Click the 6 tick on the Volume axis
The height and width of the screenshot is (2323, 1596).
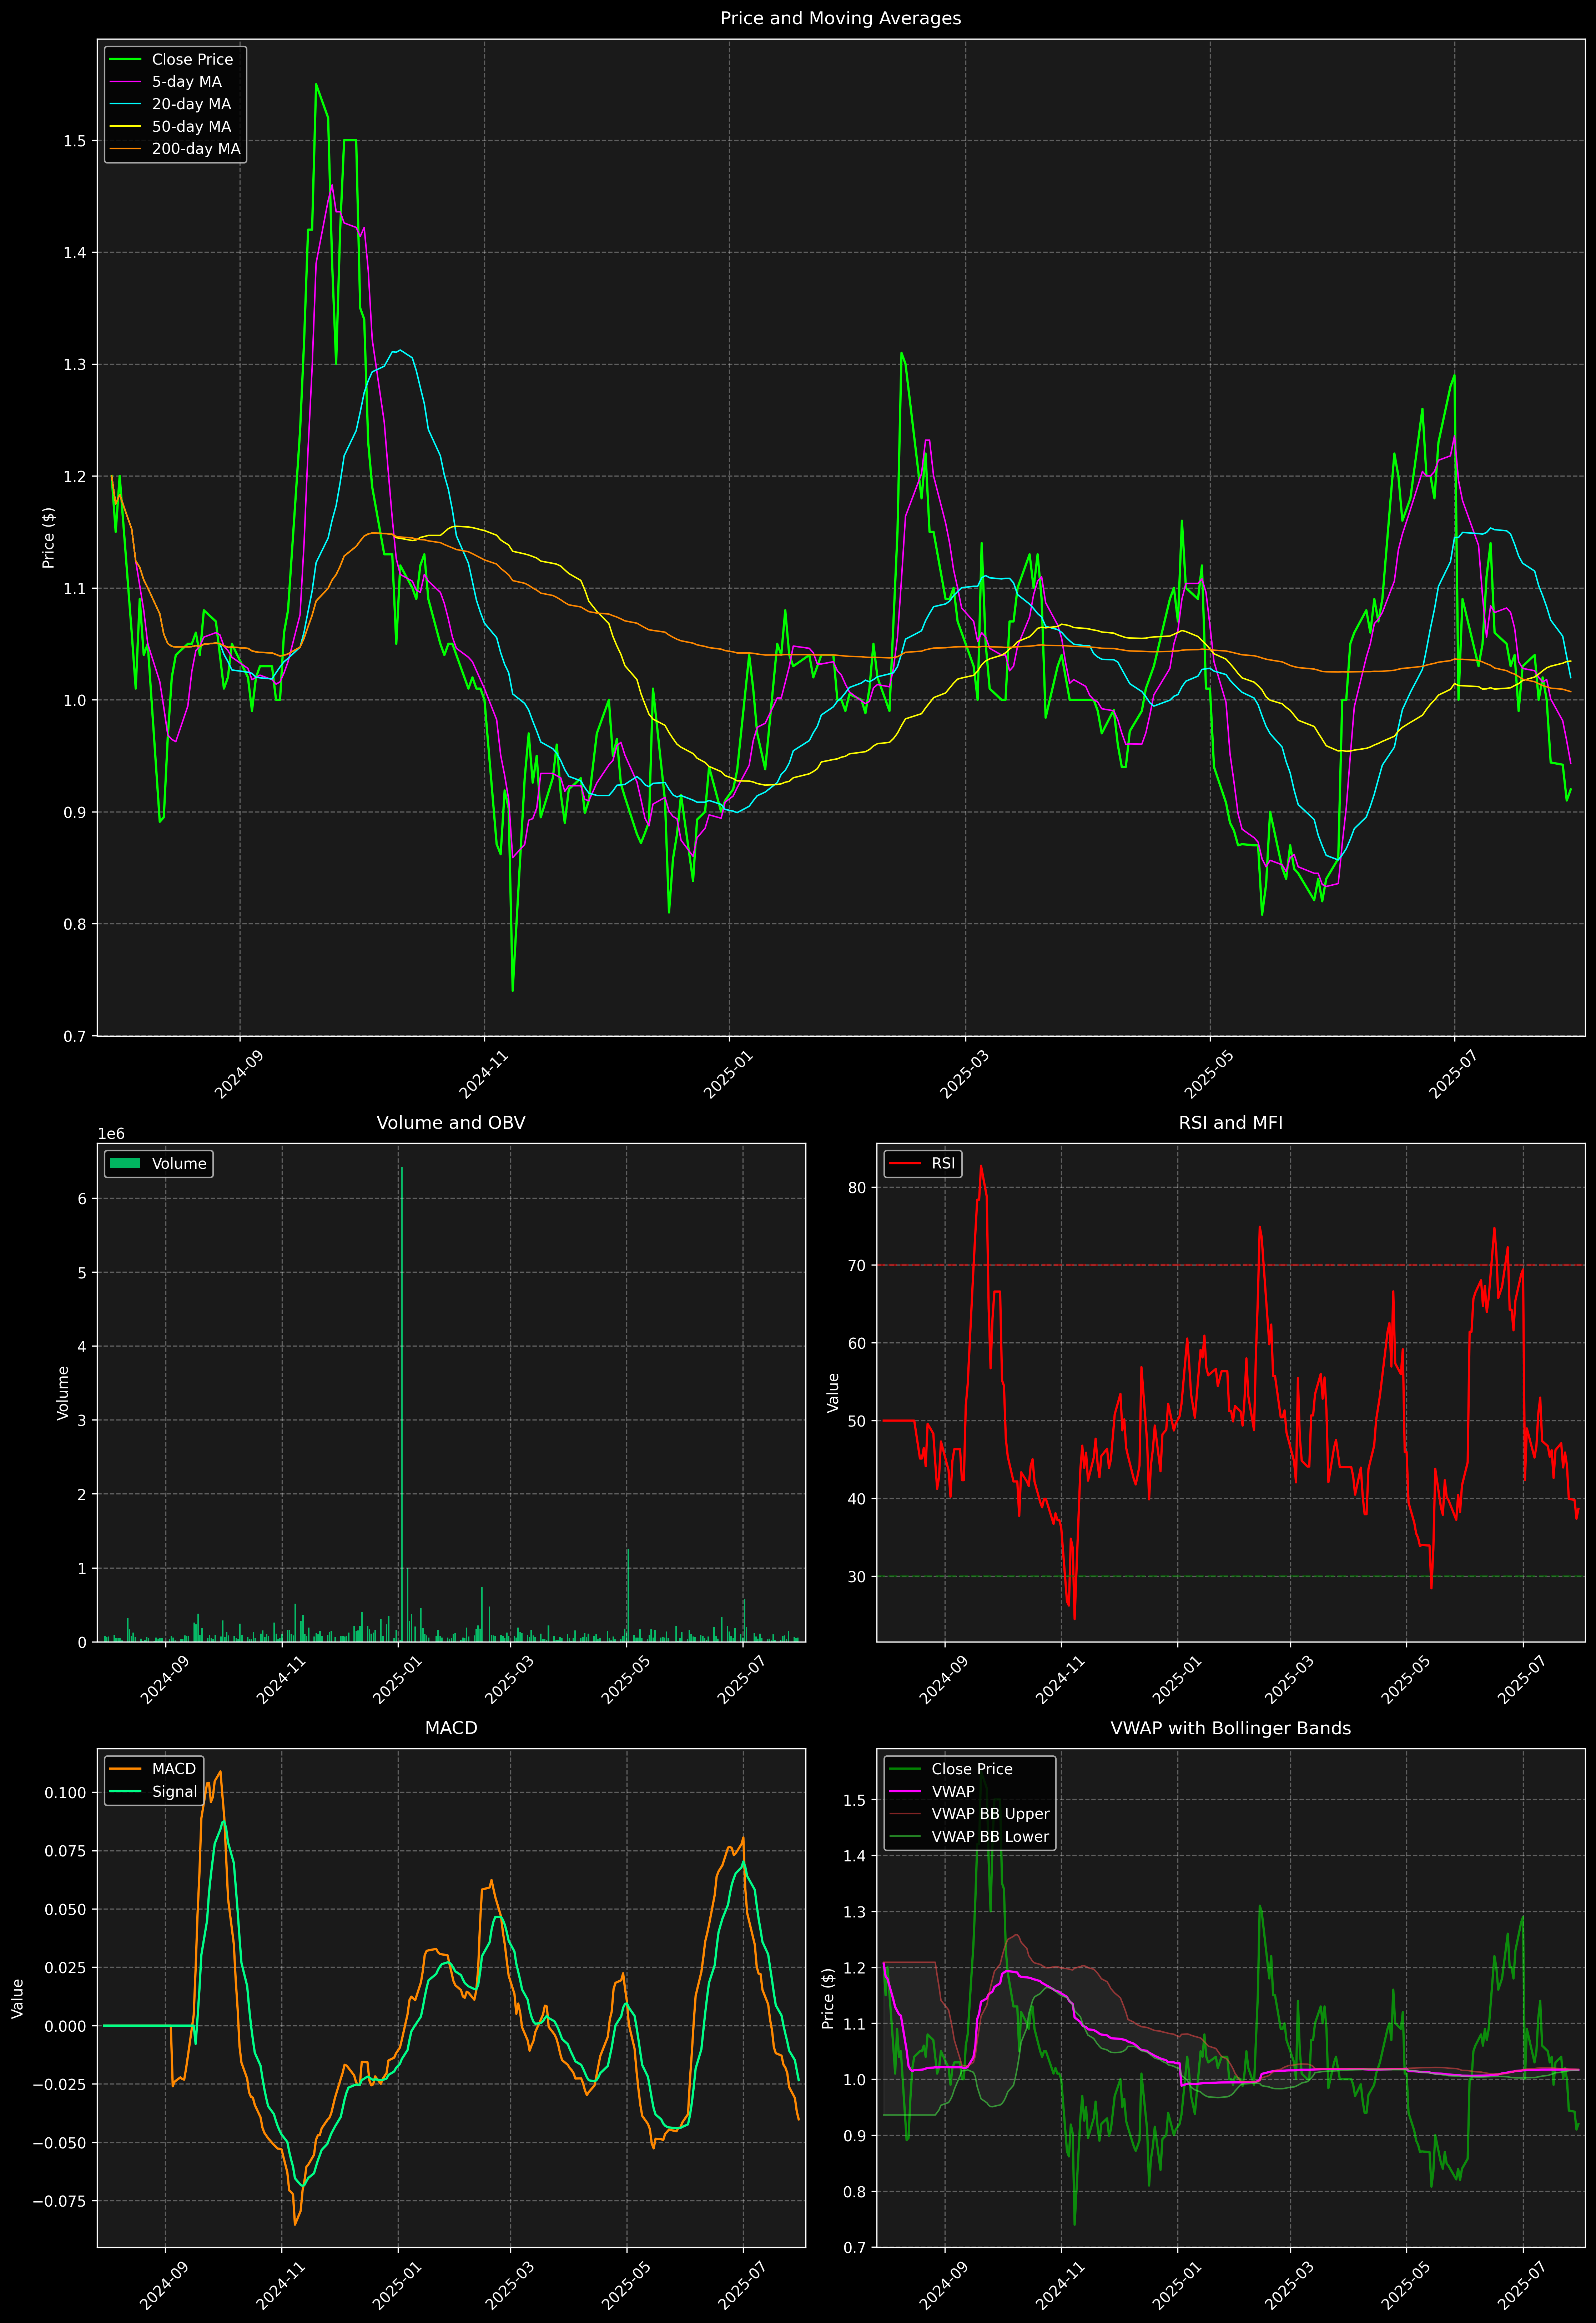[x=82, y=1199]
